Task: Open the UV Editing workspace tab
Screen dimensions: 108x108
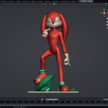Action: tap(18, 2)
